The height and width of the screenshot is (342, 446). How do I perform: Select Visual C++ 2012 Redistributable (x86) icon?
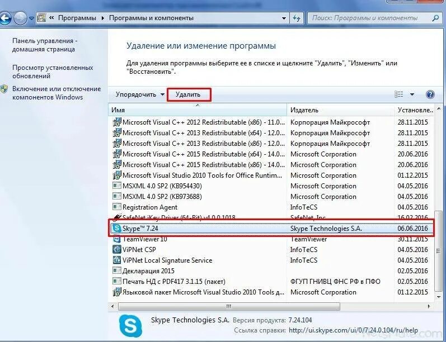tap(117, 122)
